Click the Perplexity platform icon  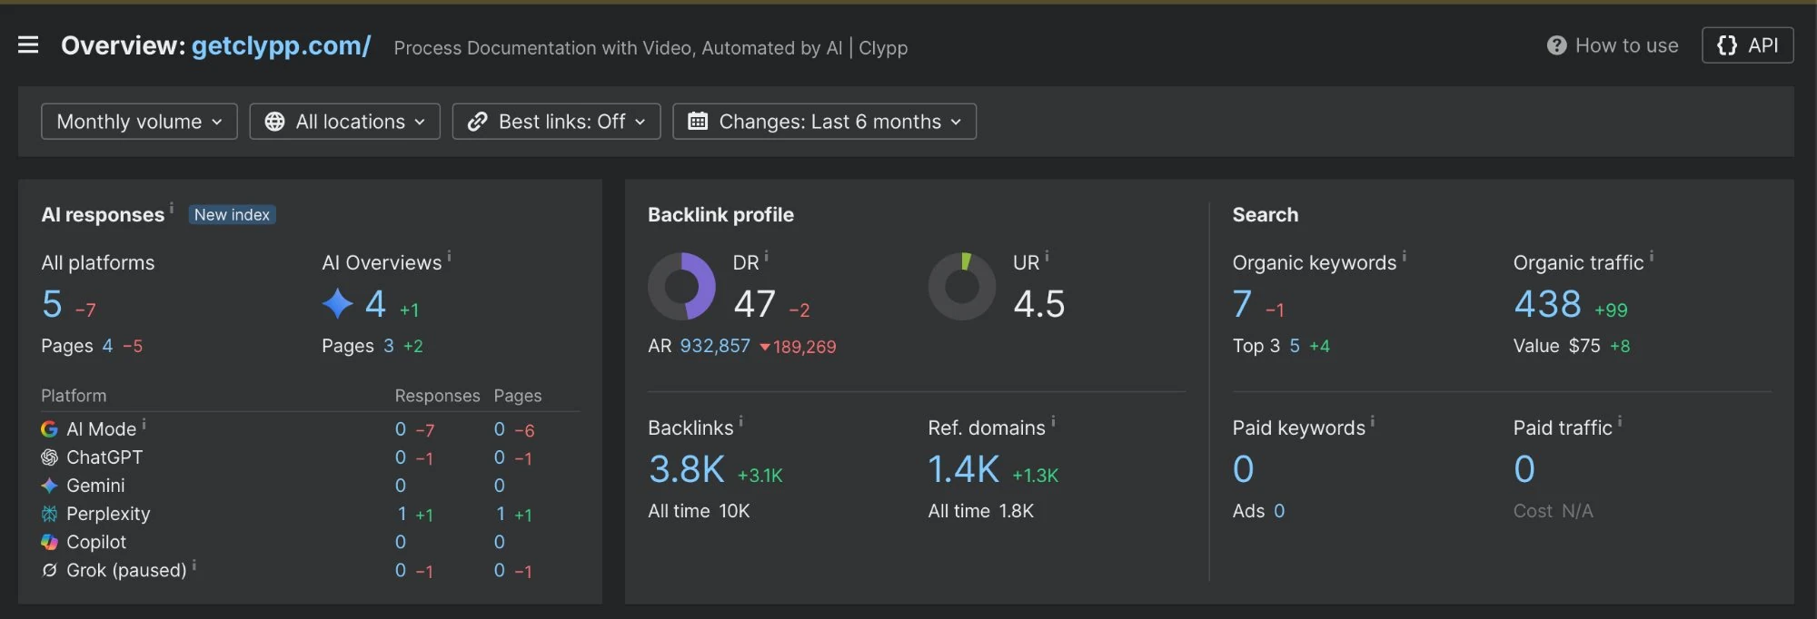tap(49, 514)
